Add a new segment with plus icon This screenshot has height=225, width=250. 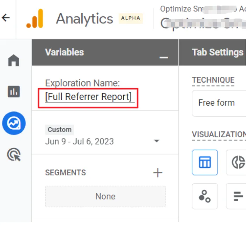click(158, 173)
